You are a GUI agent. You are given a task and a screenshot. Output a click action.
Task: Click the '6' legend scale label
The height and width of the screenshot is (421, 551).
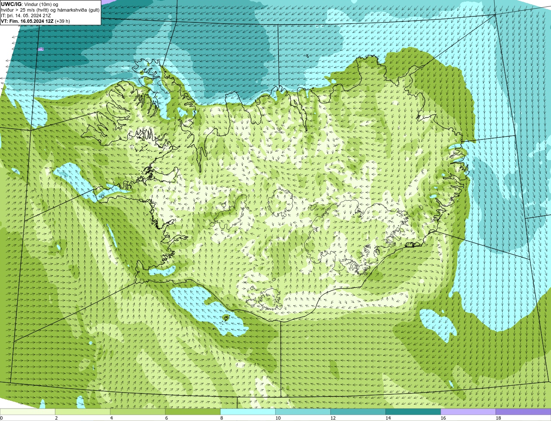click(x=167, y=418)
